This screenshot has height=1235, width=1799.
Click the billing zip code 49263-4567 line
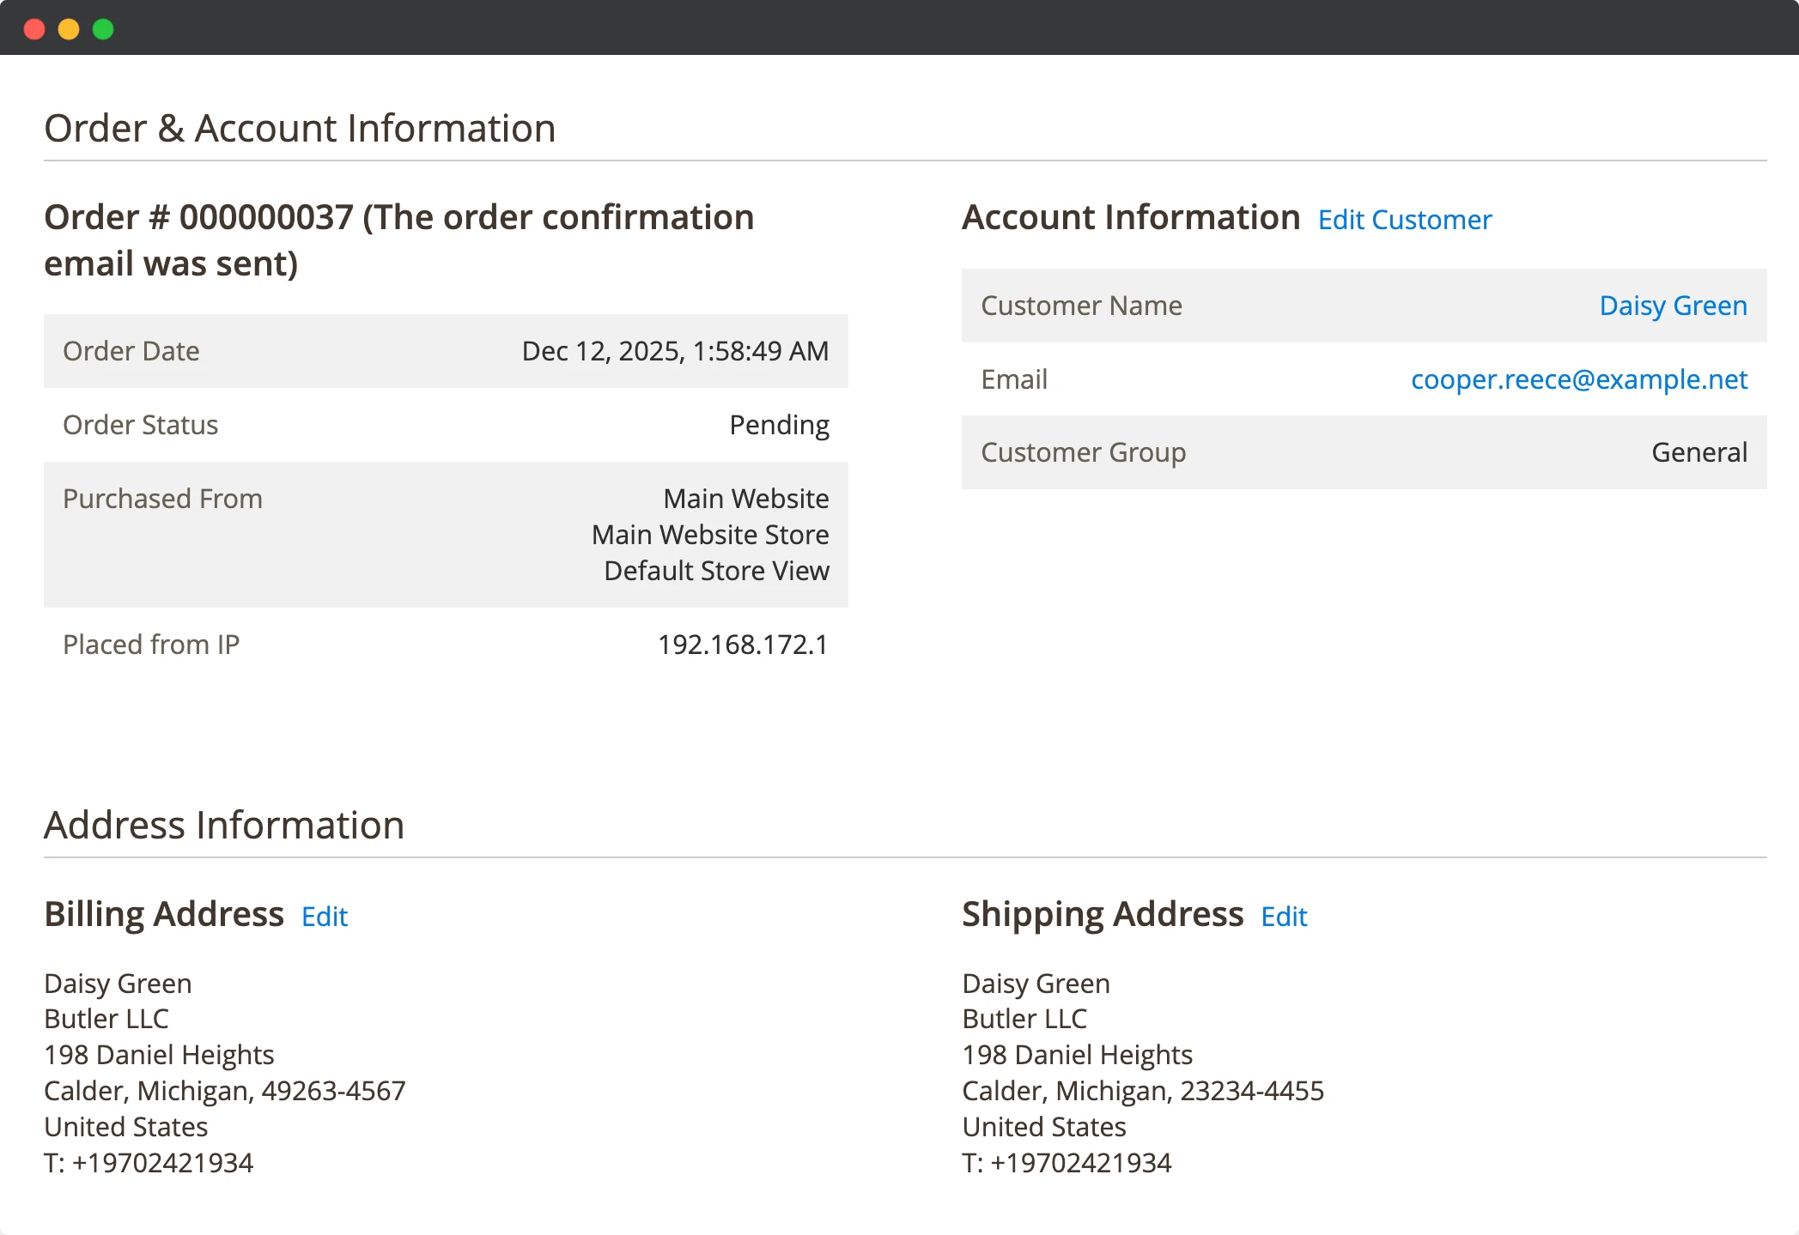(x=224, y=1091)
